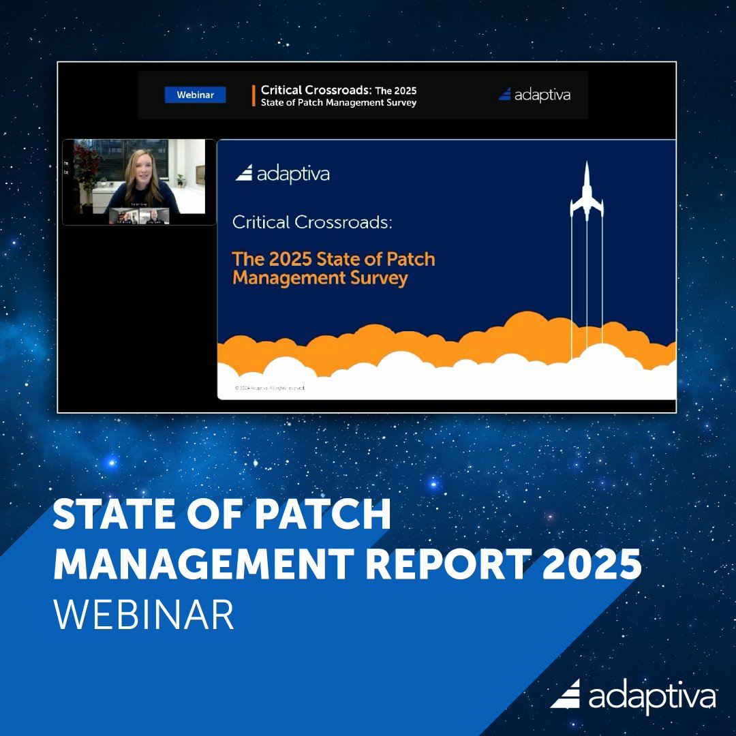This screenshot has width=736, height=736.
Task: Click the blue Webinar badge in the header
Action: 195,95
